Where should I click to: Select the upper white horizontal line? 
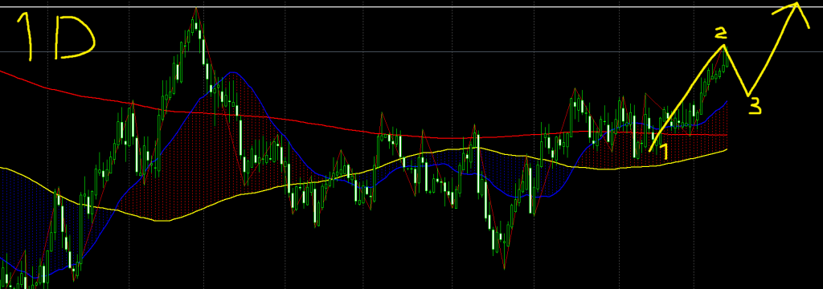(411, 6)
